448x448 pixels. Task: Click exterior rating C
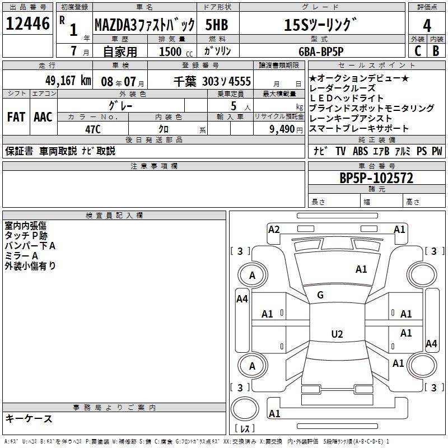click(418, 51)
